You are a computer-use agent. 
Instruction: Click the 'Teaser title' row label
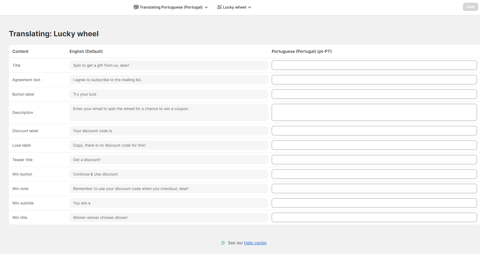point(22,160)
